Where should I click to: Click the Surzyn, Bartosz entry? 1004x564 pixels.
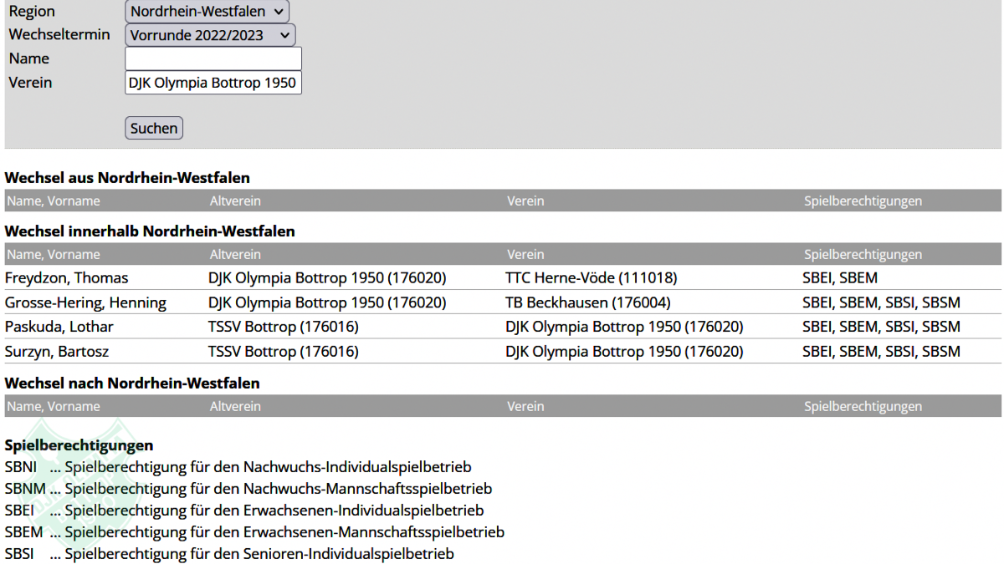click(57, 352)
